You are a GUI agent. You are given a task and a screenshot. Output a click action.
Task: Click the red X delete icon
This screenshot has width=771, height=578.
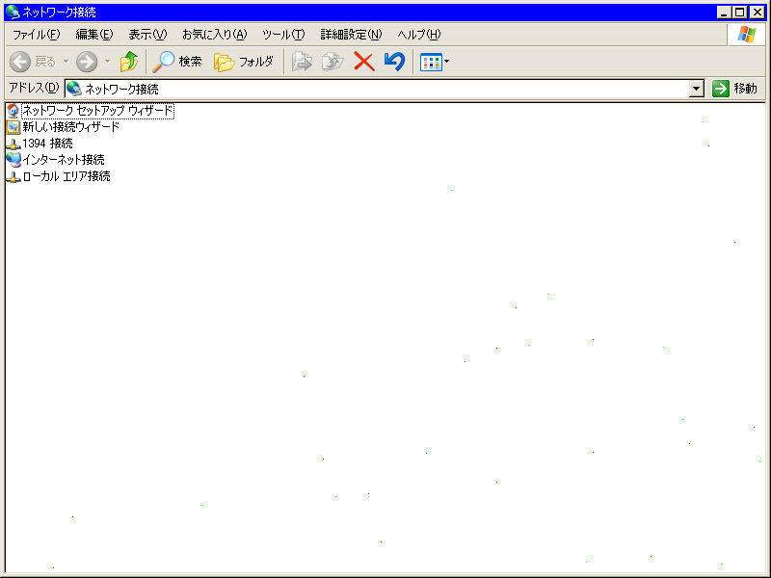click(363, 62)
